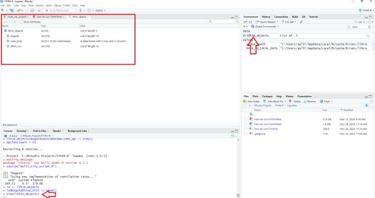
Task: Check the box for .gitignore
Action: 246,134
